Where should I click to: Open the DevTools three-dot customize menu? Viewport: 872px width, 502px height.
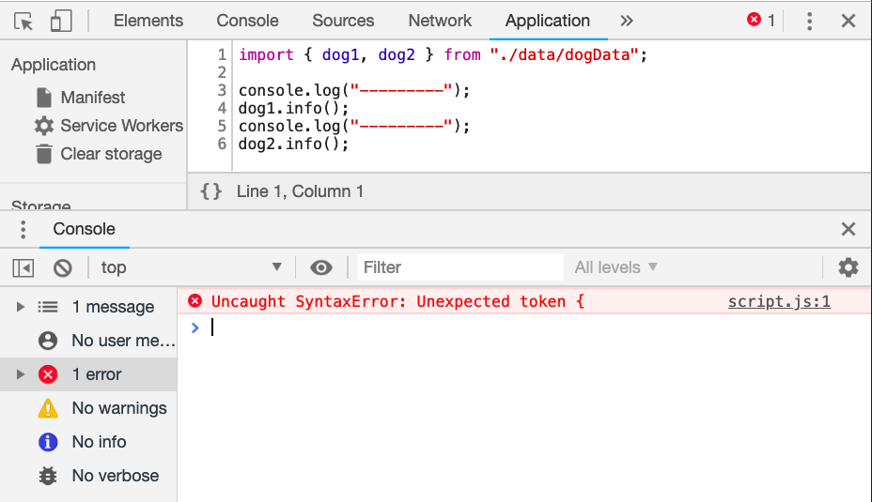tap(810, 21)
